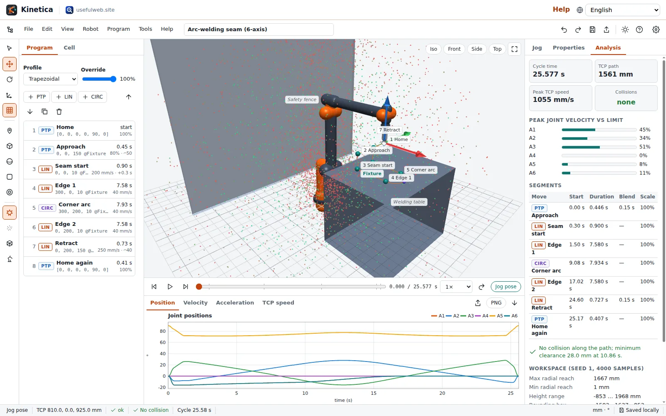666x416 pixels.
Task: Open the Tools menu
Action: tap(145, 29)
